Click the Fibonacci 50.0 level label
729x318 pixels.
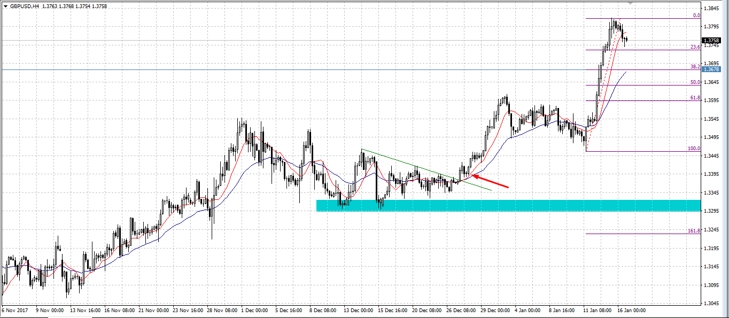click(695, 82)
